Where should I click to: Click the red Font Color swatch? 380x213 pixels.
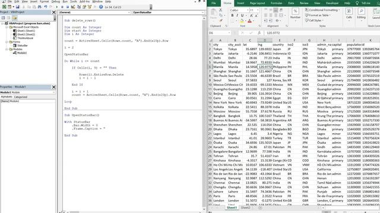249,21
